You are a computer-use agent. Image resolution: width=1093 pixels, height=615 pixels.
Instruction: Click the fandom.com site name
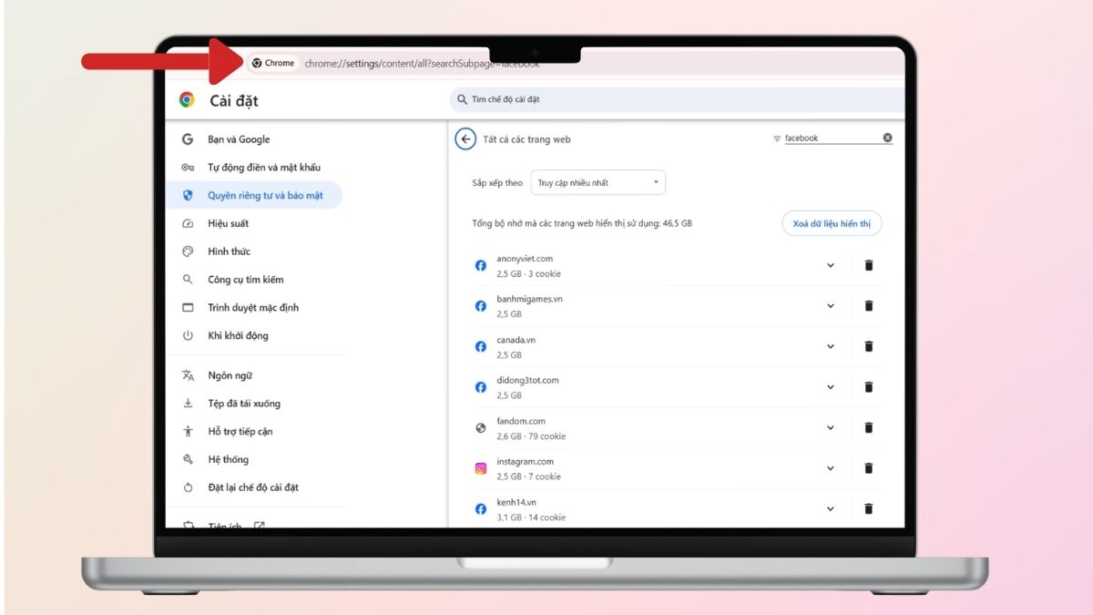point(521,421)
